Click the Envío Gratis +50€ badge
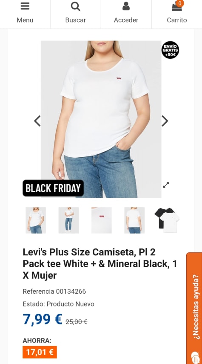 (x=170, y=50)
